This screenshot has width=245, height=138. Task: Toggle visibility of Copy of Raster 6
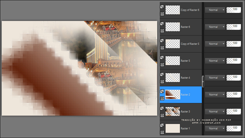(162, 13)
